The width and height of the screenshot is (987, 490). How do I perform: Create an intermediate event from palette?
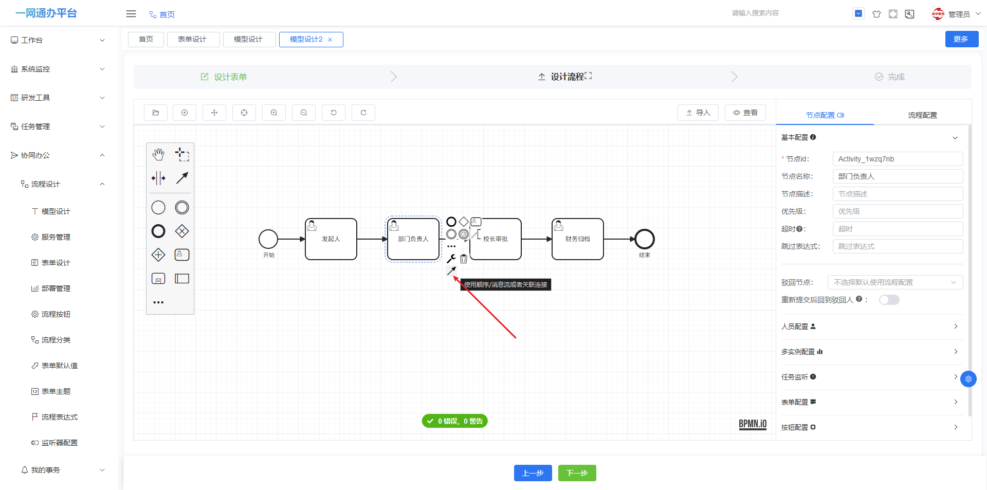click(x=182, y=207)
